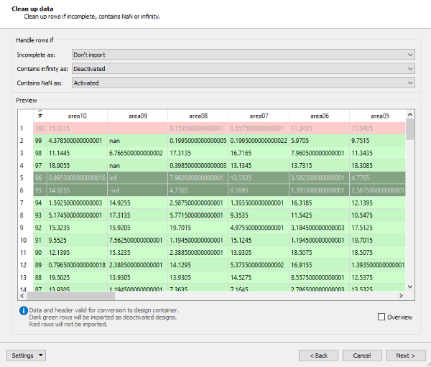Viewport: 431px width, 367px height.
Task: Click cell '11.9405' in red row
Action: point(378,128)
